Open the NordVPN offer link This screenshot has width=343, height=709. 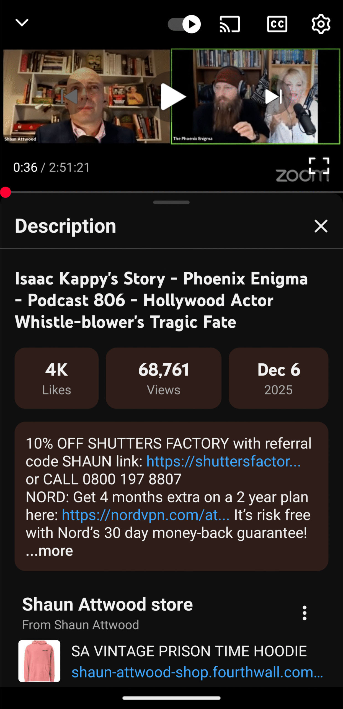146,515
